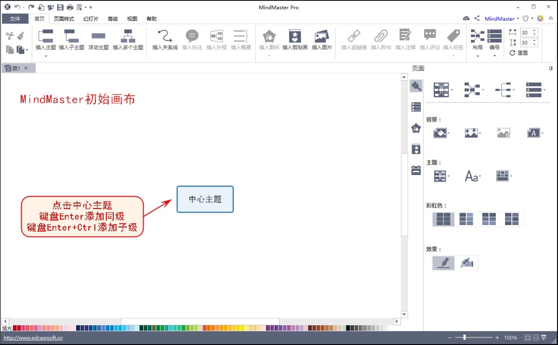Open the task calendar panel icon
The image size is (558, 345).
(416, 170)
